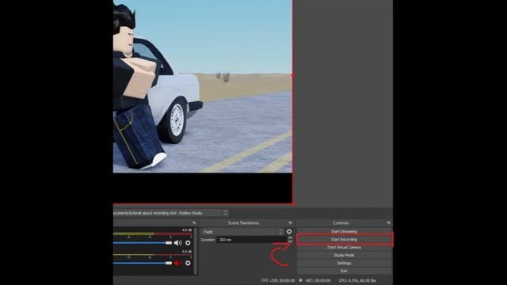Pop out the Scene Transitions dock
Screen dimensions: 507x285
(290, 222)
